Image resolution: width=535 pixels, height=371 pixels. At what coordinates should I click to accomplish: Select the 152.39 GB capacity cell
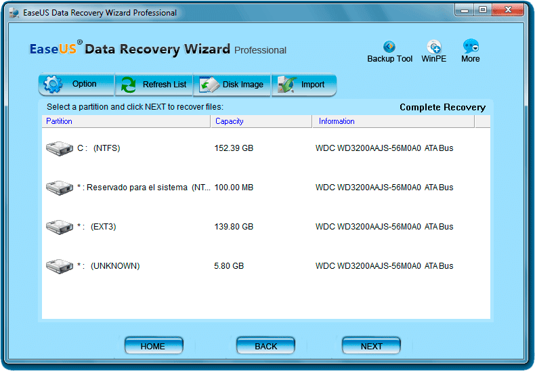tap(234, 148)
